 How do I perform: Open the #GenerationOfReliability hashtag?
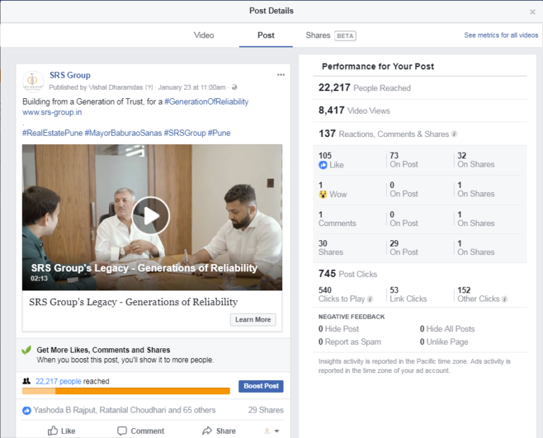[206, 102]
